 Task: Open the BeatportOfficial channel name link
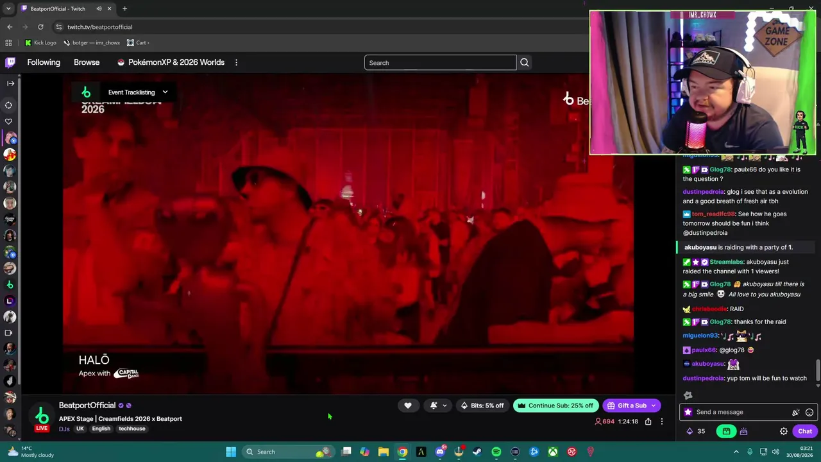87,406
